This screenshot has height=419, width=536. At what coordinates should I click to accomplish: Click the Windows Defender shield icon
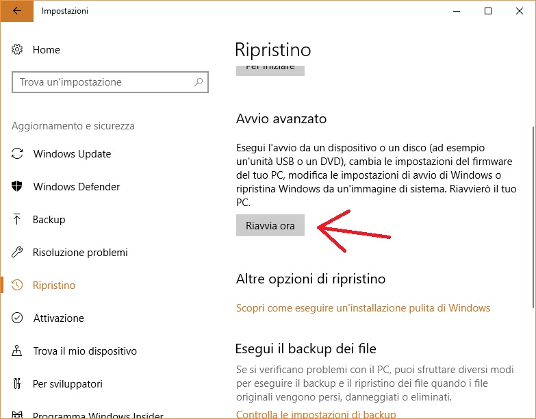pos(16,186)
